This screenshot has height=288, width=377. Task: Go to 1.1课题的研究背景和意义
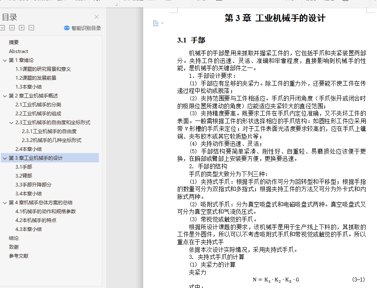(43, 69)
